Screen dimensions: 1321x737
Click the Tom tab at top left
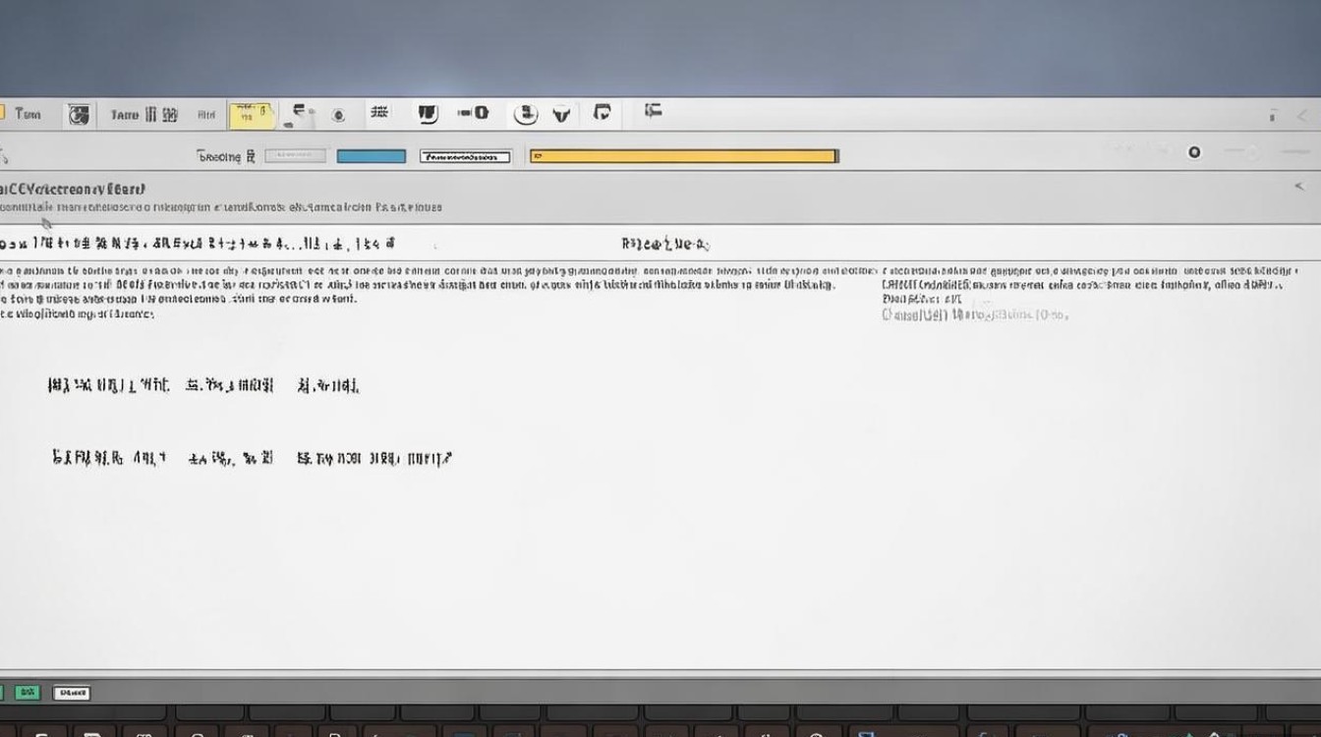tap(27, 114)
